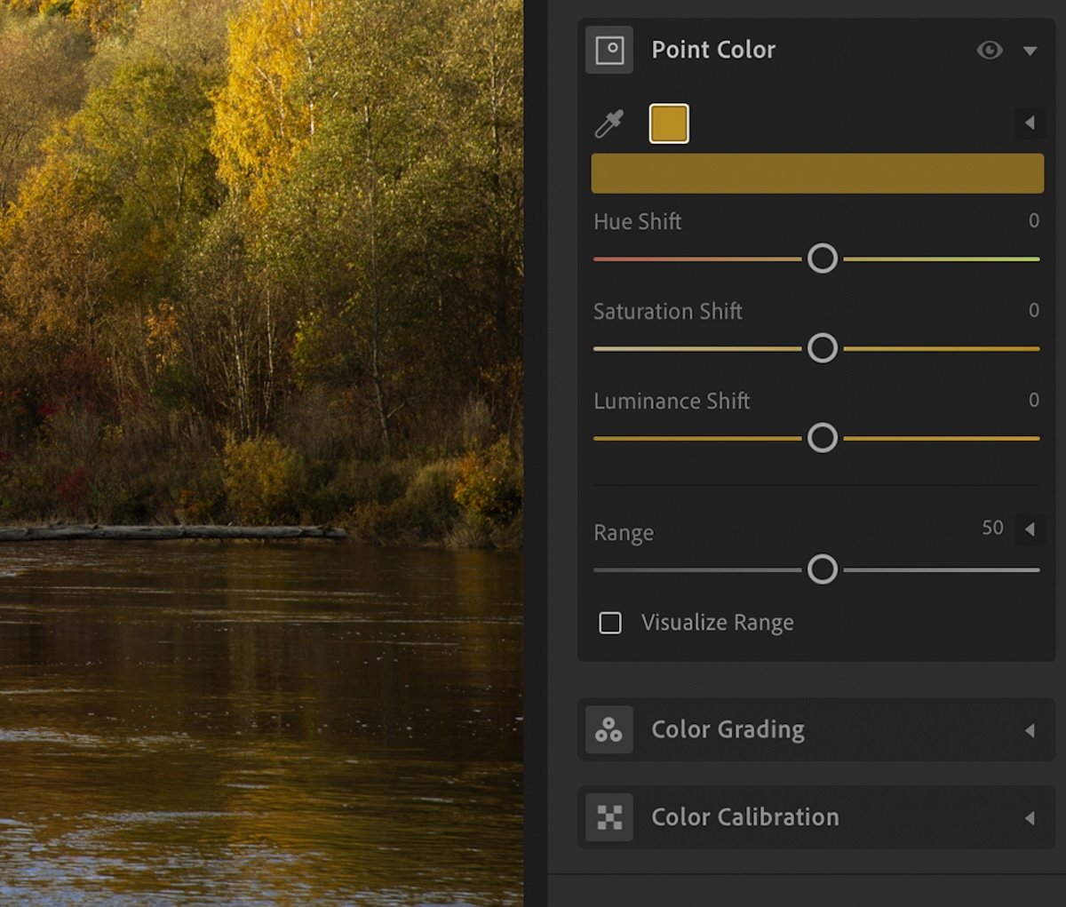This screenshot has width=1066, height=907.
Task: Select the Saturation Shift label
Action: pyautogui.click(x=667, y=311)
